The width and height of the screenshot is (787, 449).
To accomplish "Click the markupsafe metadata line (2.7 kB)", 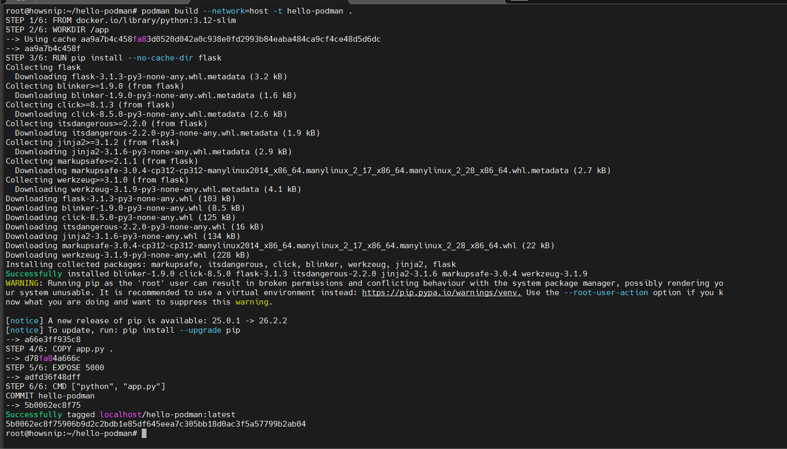I will 313,171.
